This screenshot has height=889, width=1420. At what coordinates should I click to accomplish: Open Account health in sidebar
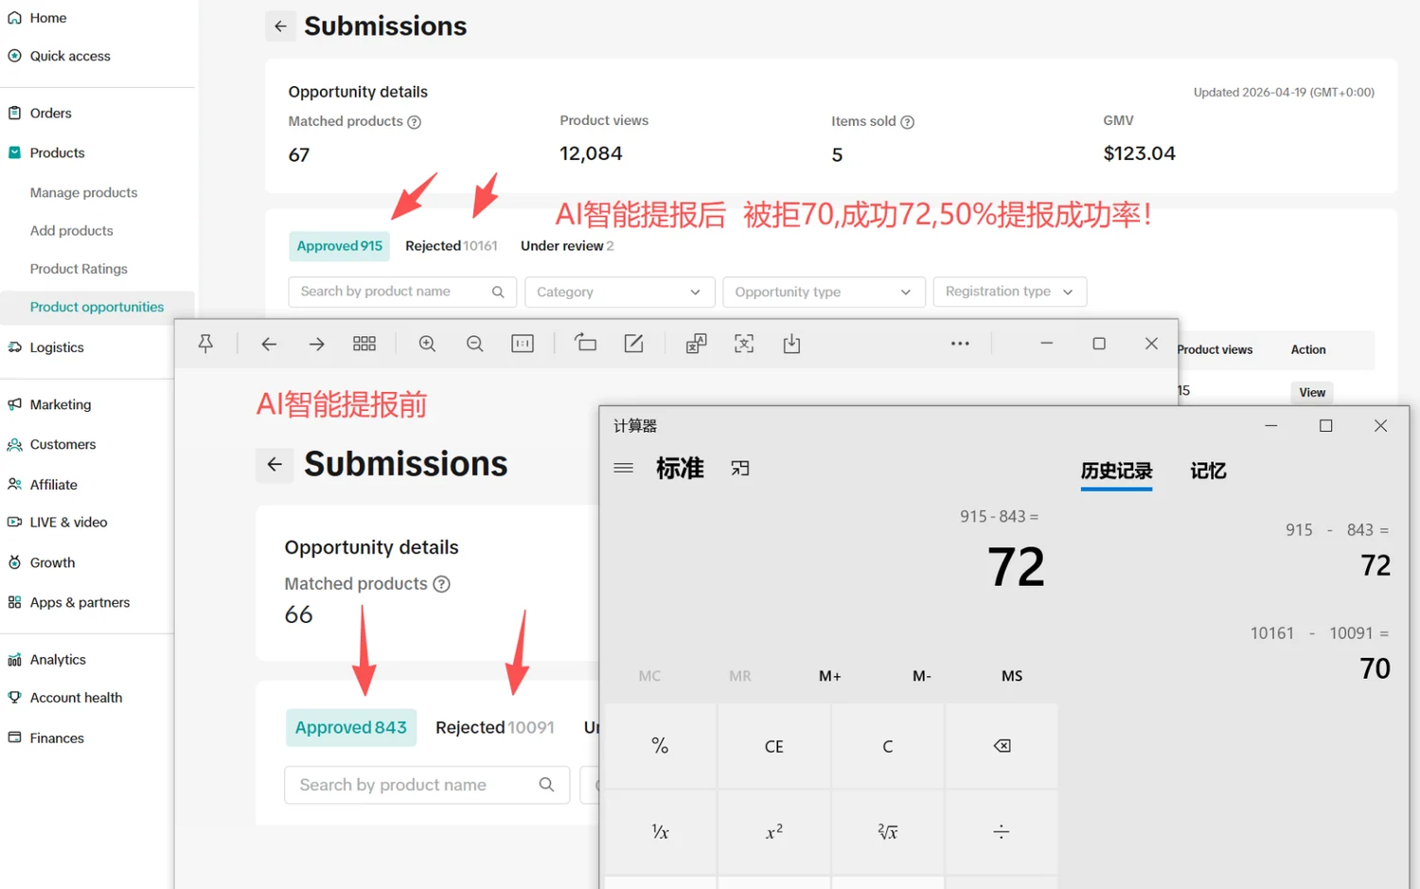click(76, 698)
